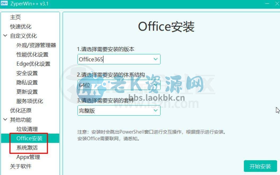Select the highlighted Office安装 item

click(30, 138)
